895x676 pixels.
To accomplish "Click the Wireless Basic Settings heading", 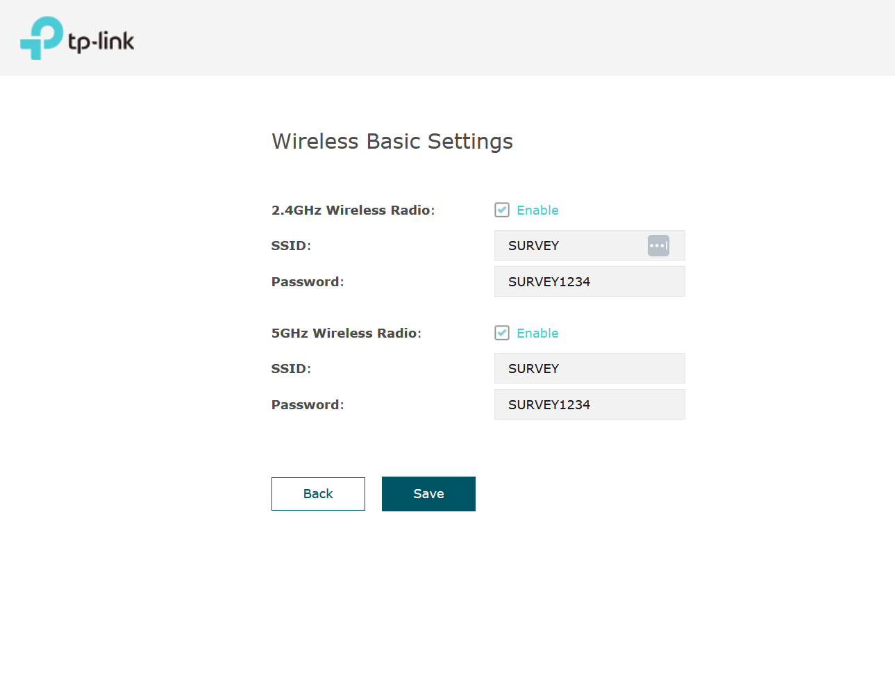I will [392, 141].
